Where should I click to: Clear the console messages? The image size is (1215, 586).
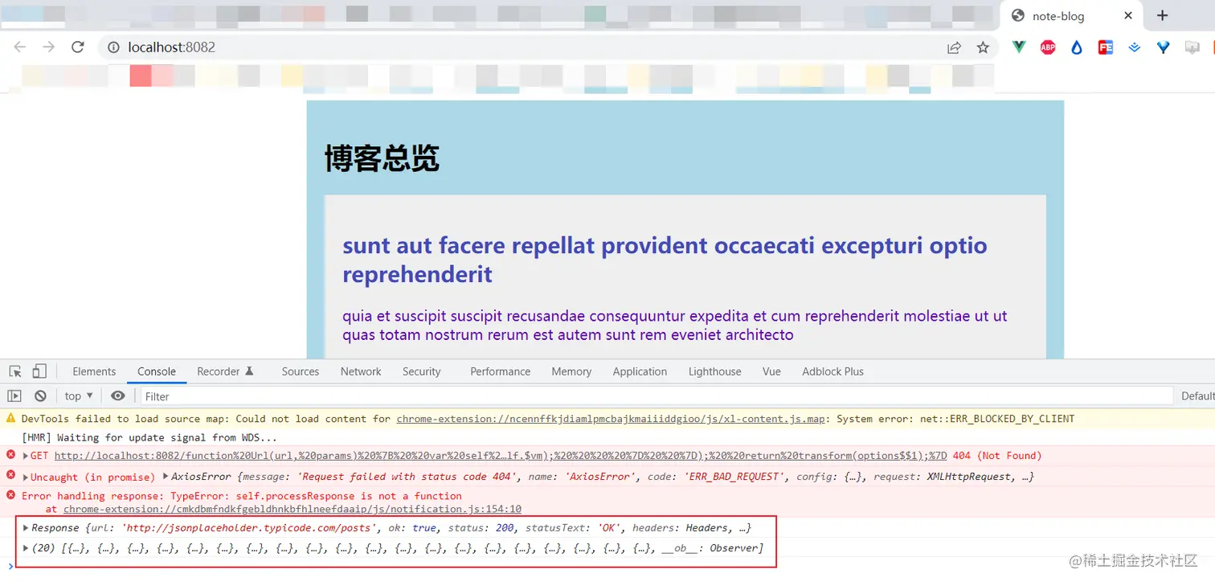click(x=40, y=395)
